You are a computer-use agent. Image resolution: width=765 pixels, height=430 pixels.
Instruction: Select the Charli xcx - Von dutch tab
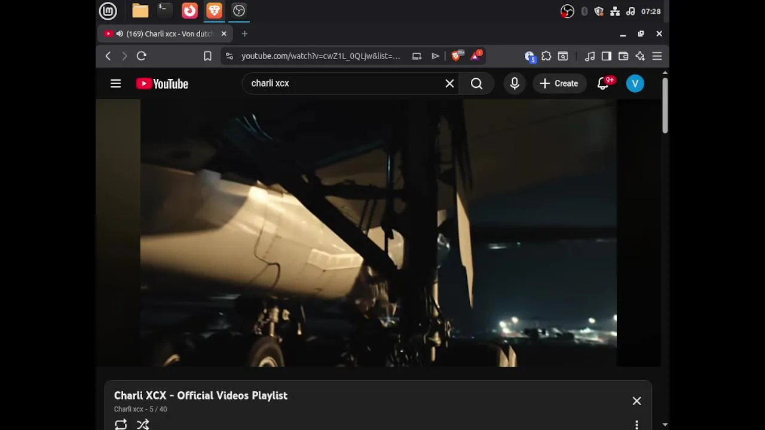click(x=165, y=34)
